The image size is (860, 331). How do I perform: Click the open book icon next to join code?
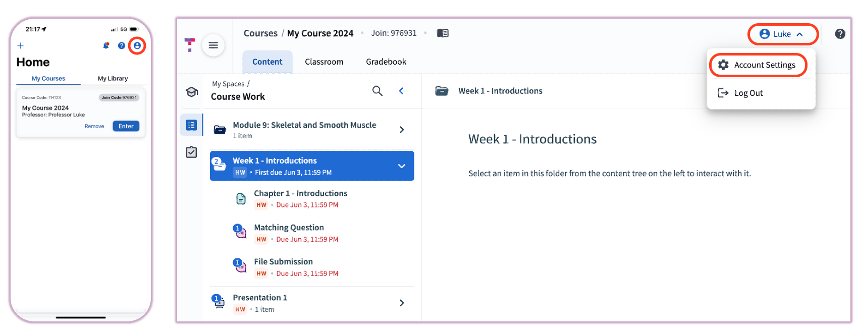[x=443, y=33]
